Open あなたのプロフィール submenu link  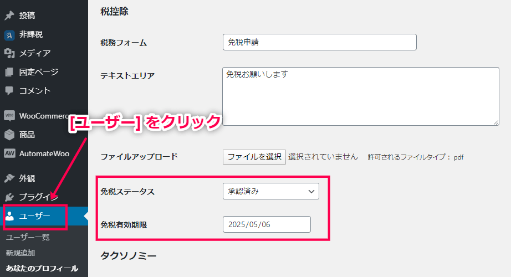pos(42,268)
